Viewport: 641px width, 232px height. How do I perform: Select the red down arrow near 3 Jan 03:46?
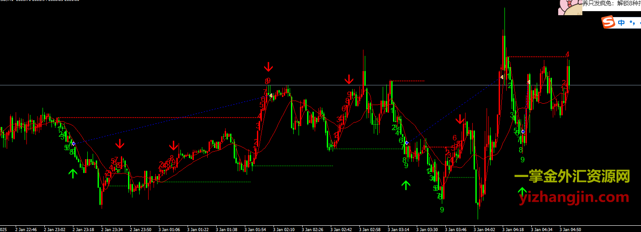pyautogui.click(x=460, y=119)
